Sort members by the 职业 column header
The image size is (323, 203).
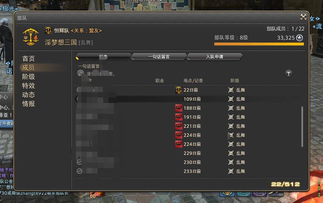(x=159, y=81)
